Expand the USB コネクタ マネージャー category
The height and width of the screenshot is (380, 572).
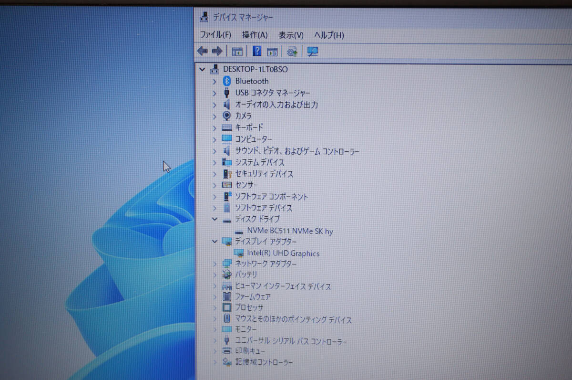[214, 93]
